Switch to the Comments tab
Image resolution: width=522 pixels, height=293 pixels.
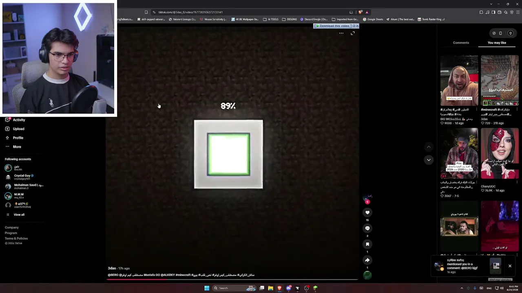pos(461,43)
